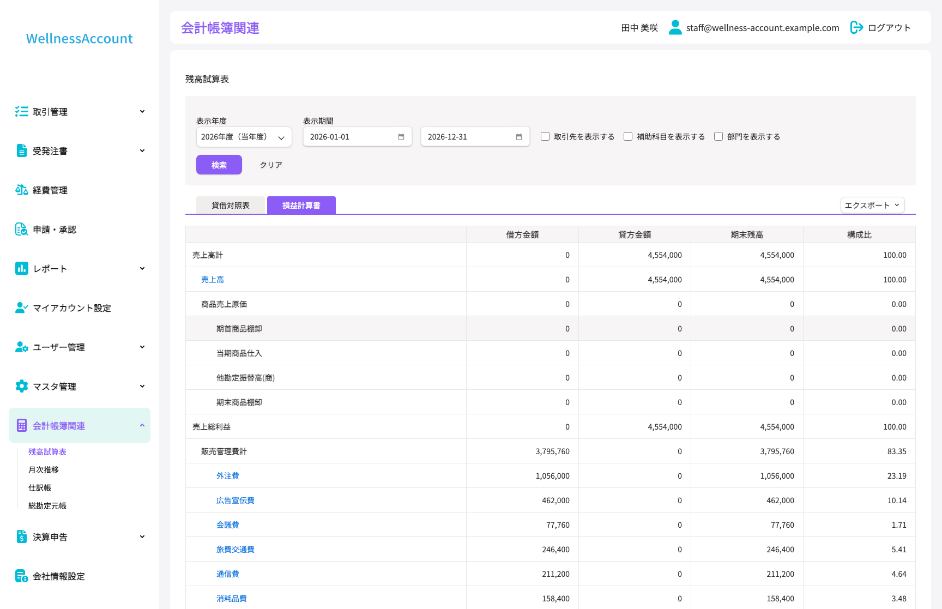Click the 申請・承認 document search icon
The image size is (942, 609).
click(x=22, y=230)
